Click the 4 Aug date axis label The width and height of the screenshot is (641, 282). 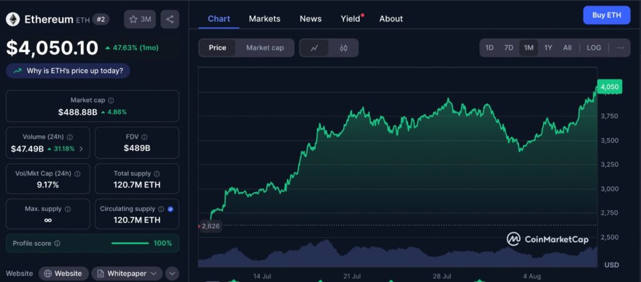532,276
